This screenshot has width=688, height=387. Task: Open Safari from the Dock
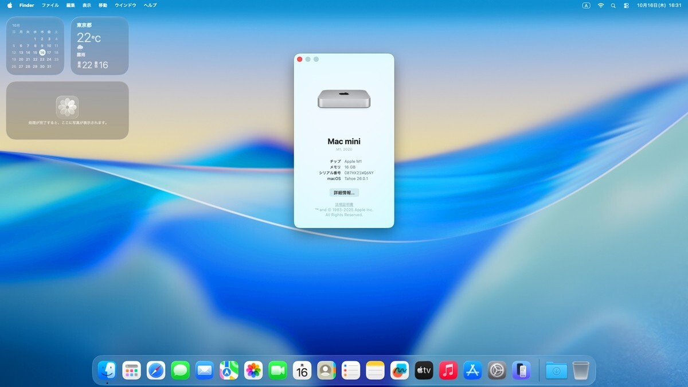point(156,370)
